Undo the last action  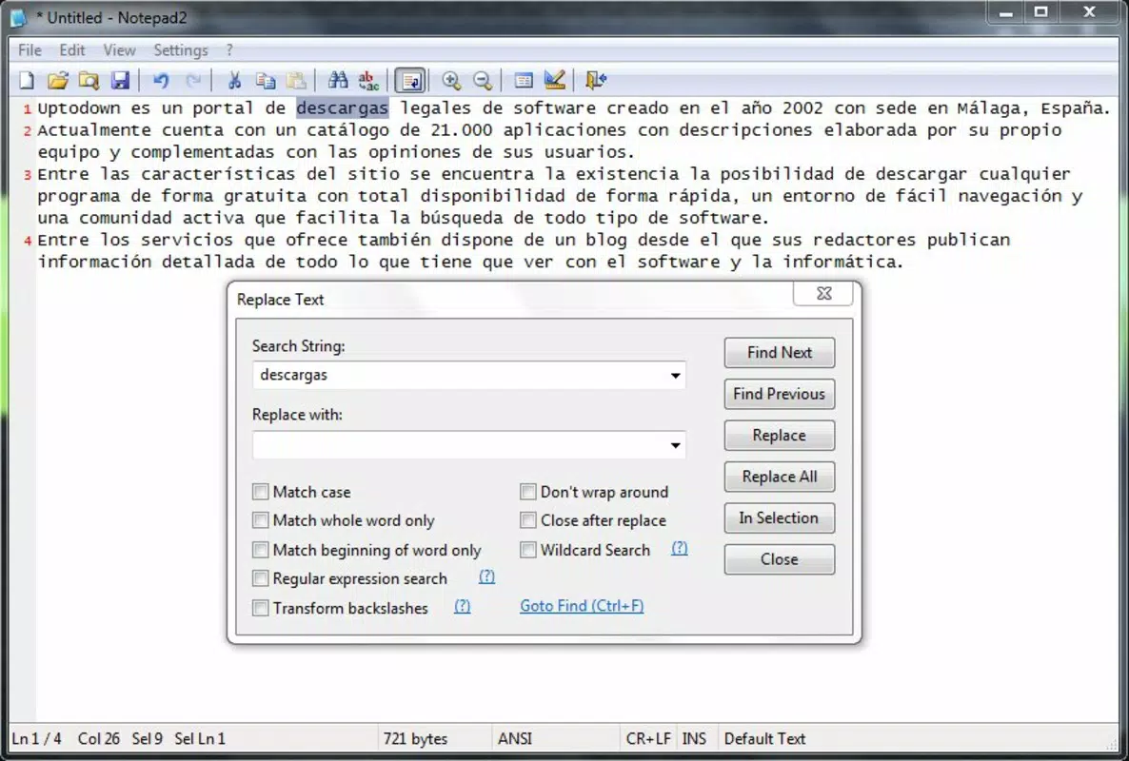[x=161, y=80]
